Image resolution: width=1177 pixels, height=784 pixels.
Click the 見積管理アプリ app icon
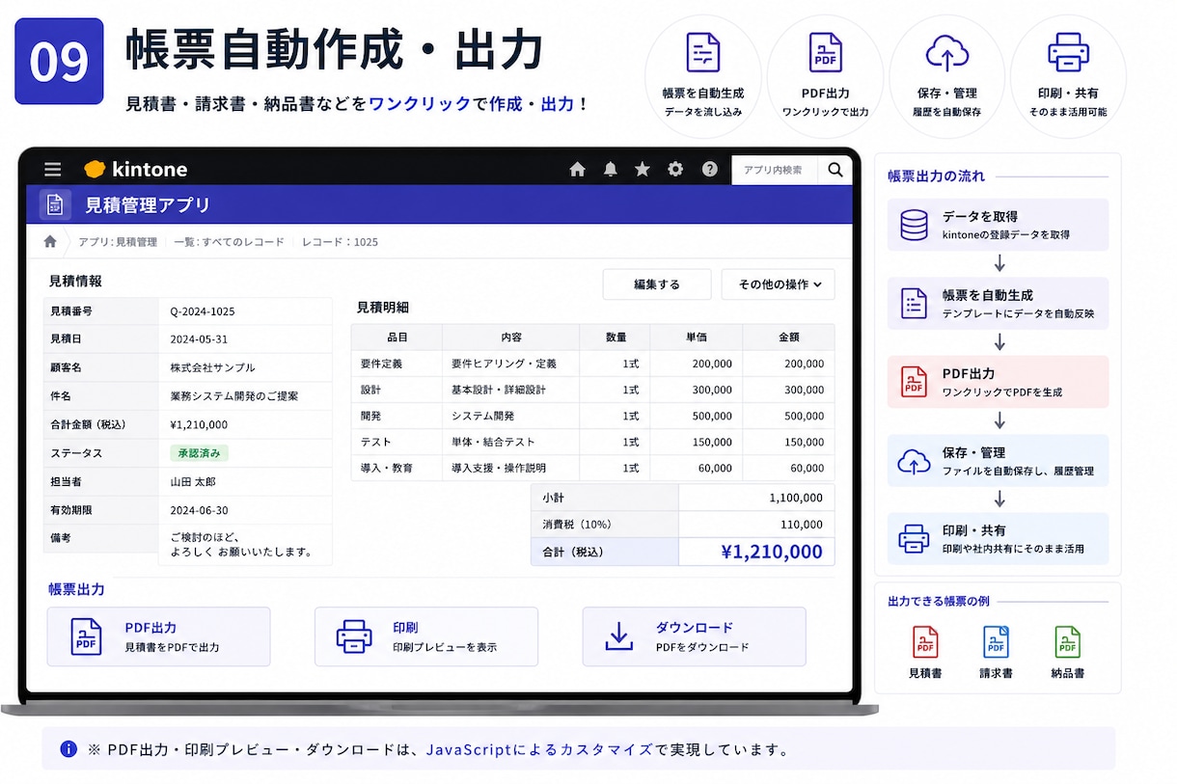(55, 204)
